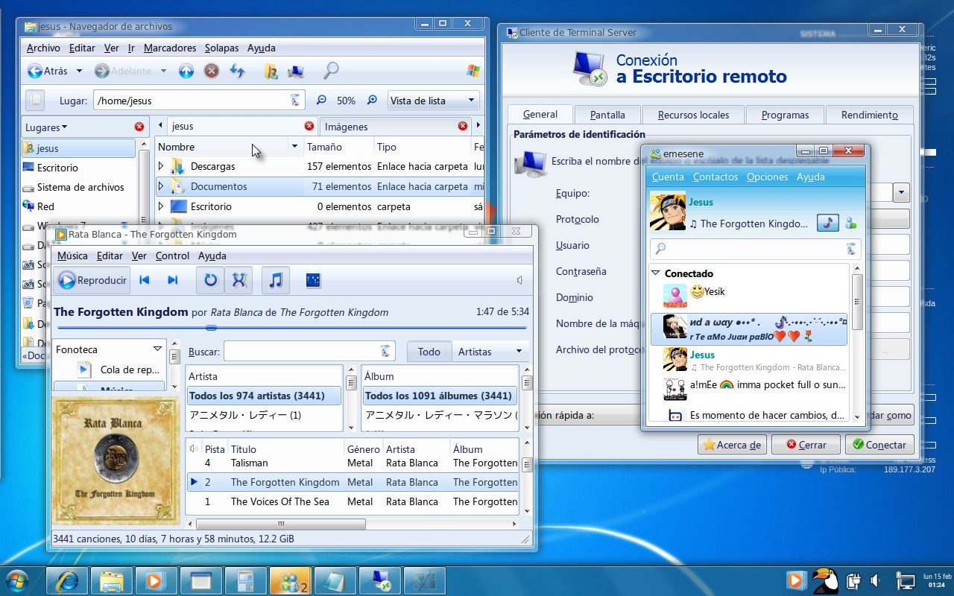Viewport: 954px width, 596px height.
Task: Clear the emesene contact search field
Action: [x=851, y=249]
